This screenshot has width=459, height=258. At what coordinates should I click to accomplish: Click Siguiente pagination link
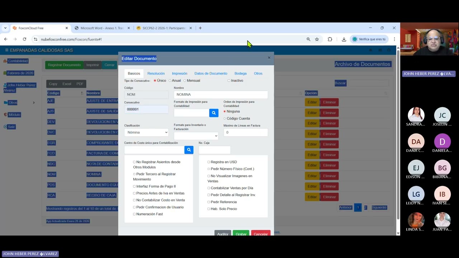tap(379, 207)
